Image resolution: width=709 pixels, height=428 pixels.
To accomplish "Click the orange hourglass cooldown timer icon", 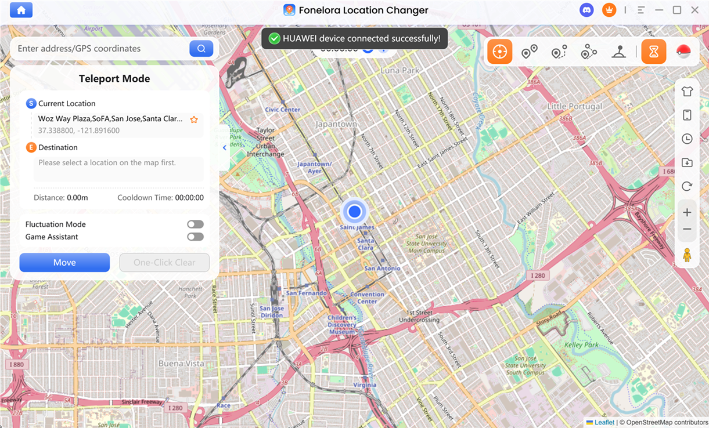I will 654,52.
